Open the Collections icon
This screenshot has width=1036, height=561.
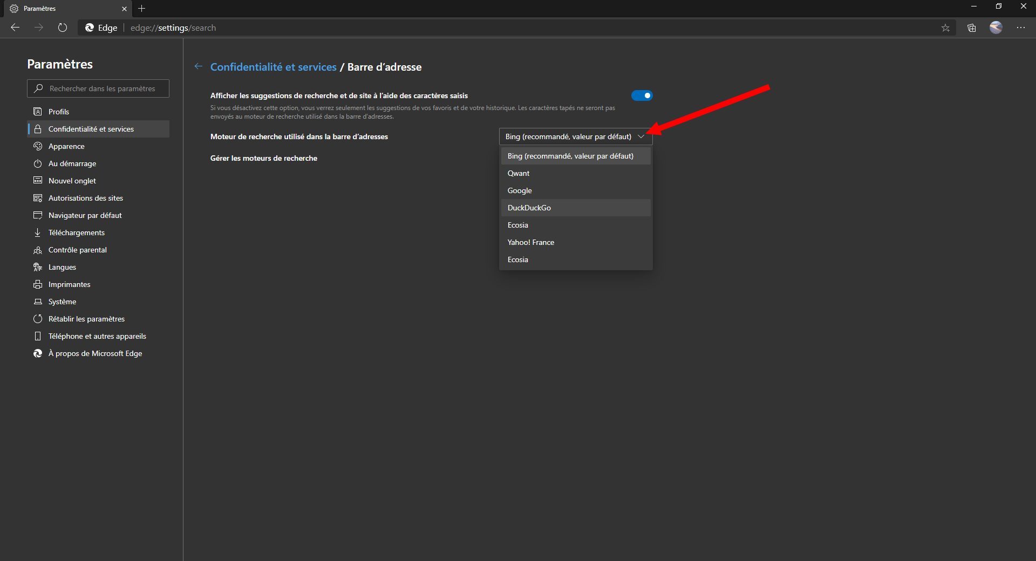pyautogui.click(x=972, y=28)
